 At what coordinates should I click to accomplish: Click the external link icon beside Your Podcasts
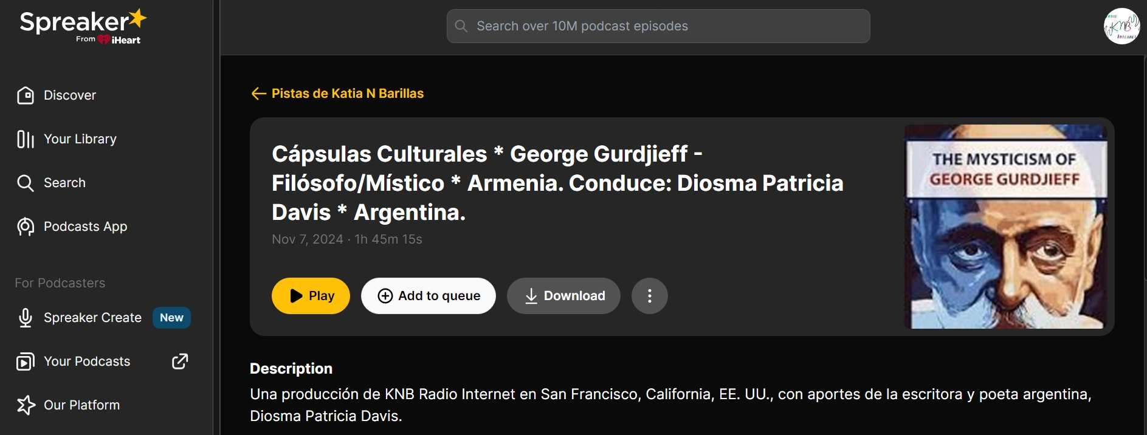pyautogui.click(x=180, y=361)
